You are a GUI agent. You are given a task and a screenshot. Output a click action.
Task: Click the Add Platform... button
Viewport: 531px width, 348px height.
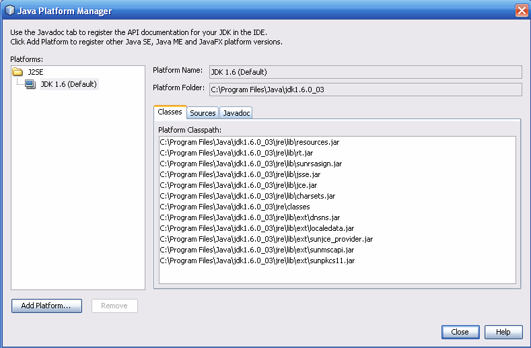46,306
